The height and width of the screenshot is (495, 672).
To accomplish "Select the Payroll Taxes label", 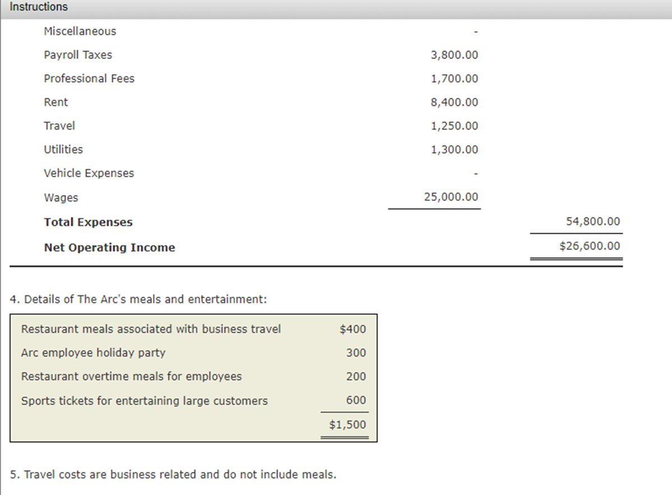I will [77, 55].
